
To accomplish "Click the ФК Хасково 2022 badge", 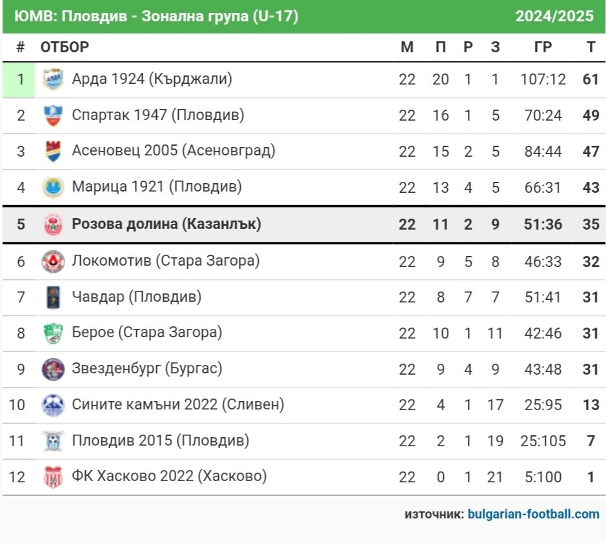I will tap(53, 477).
